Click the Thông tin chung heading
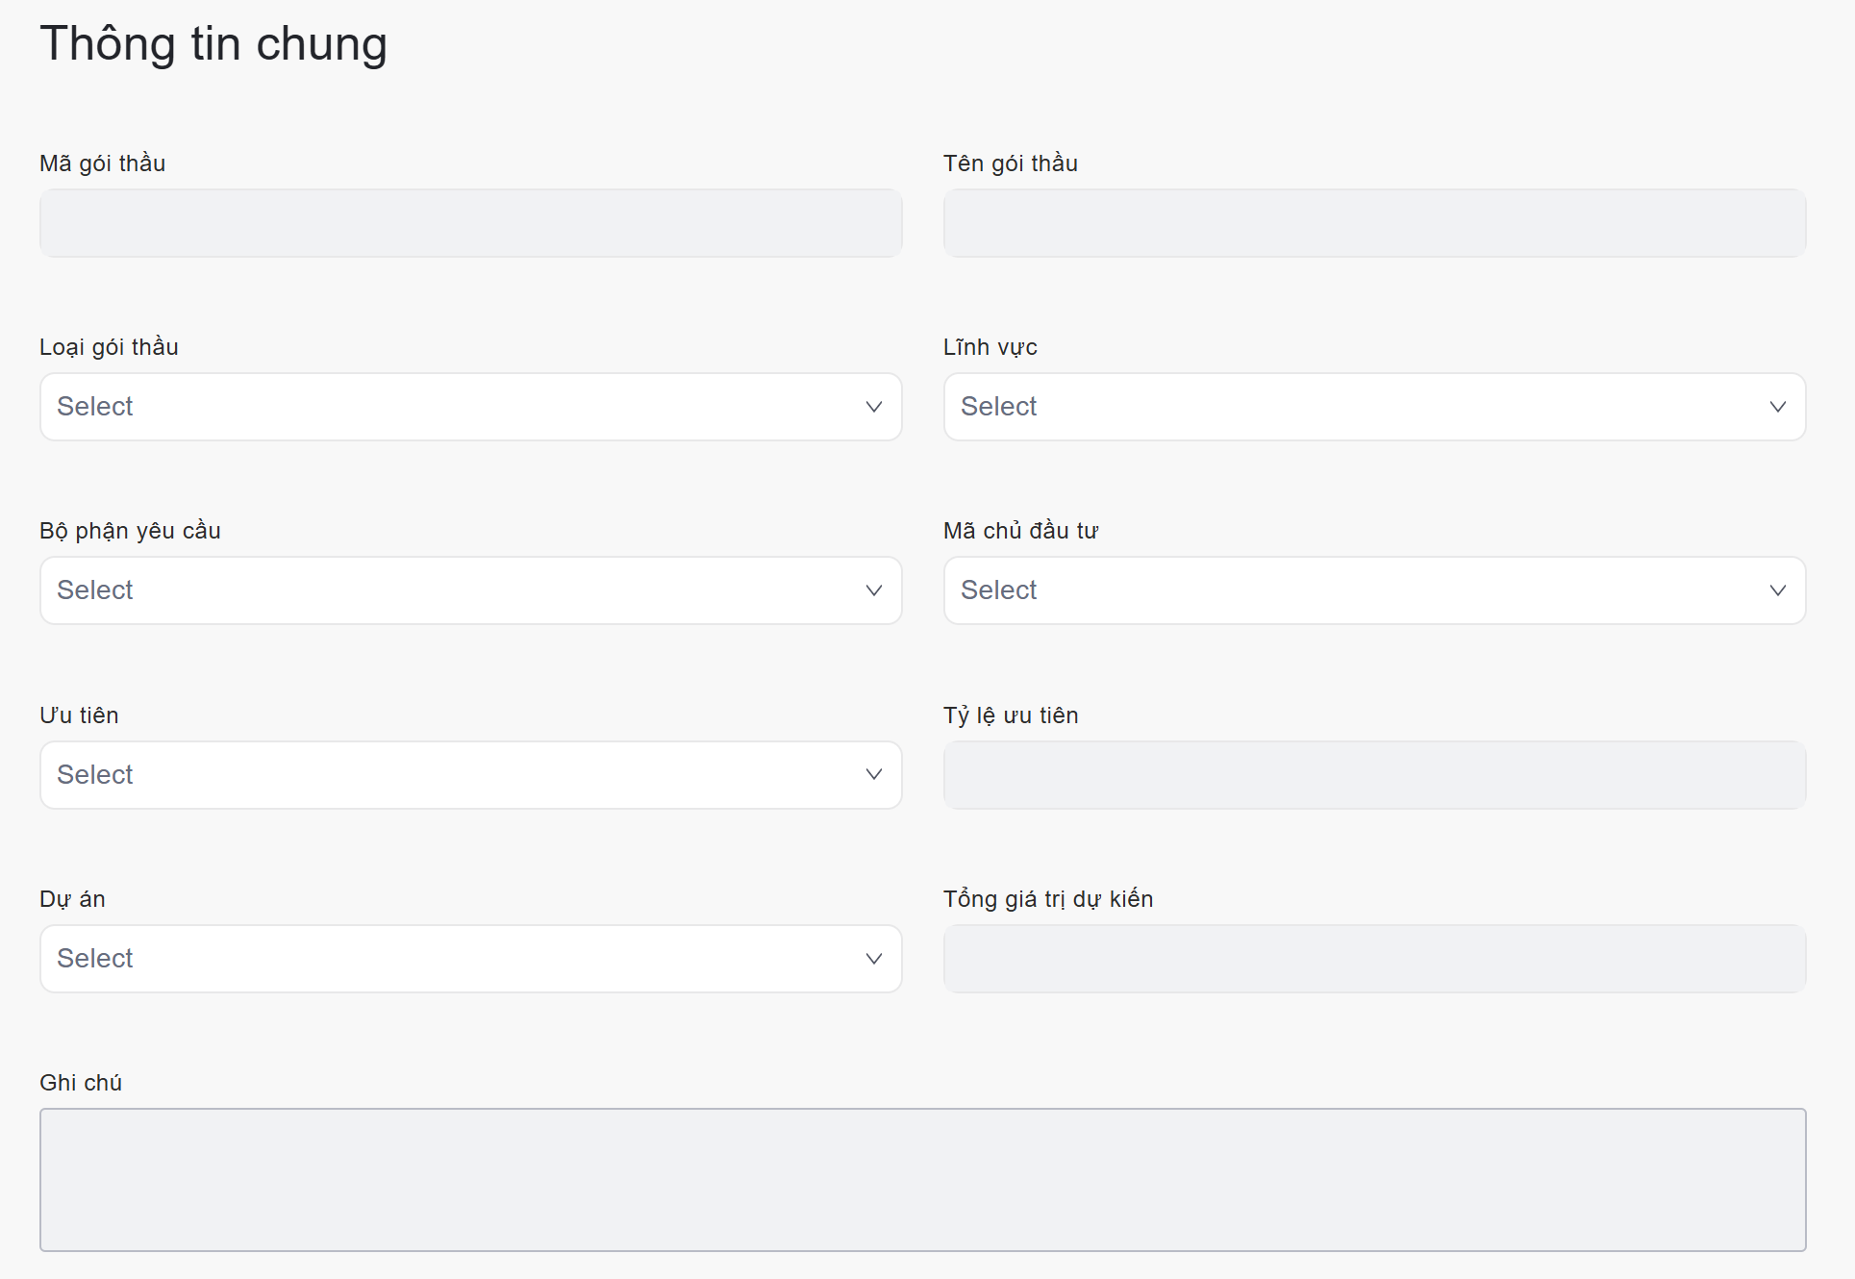The width and height of the screenshot is (1855, 1279). pos(213,44)
